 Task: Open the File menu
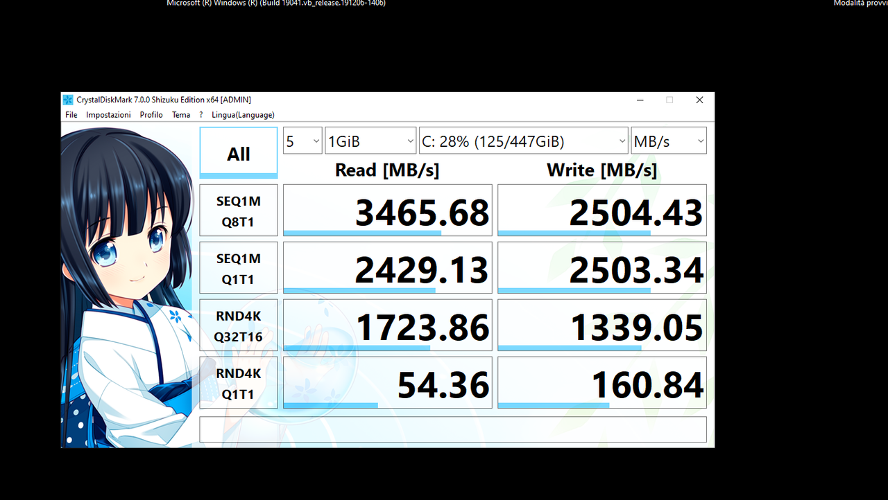[71, 115]
